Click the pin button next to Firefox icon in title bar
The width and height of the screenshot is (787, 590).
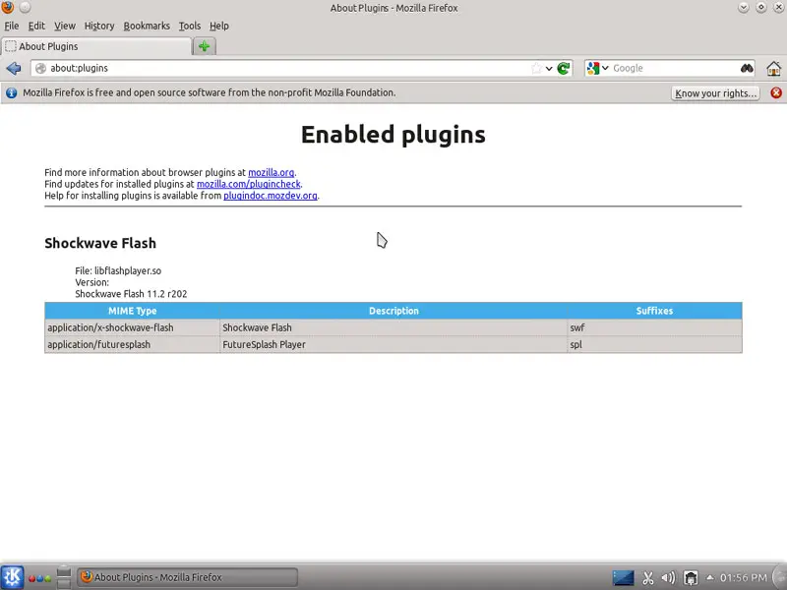point(26,7)
